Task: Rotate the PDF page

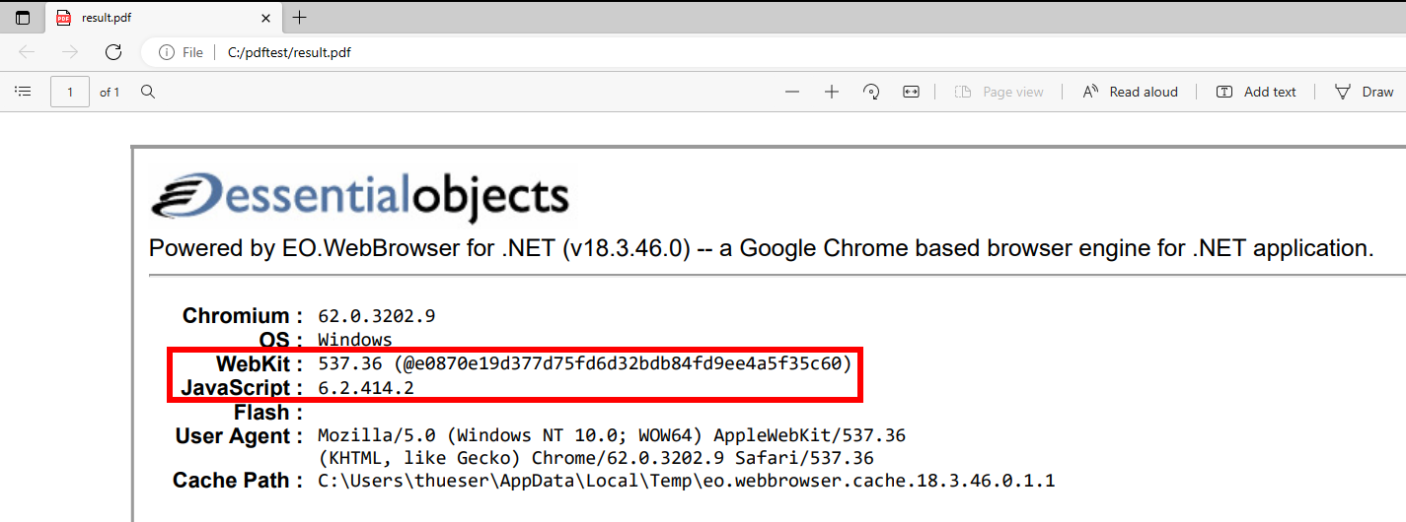Action: pyautogui.click(x=871, y=92)
